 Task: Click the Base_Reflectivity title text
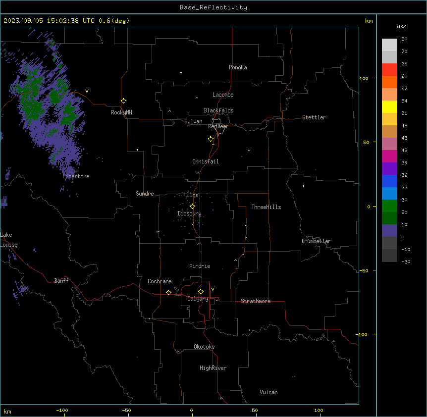tap(213, 7)
